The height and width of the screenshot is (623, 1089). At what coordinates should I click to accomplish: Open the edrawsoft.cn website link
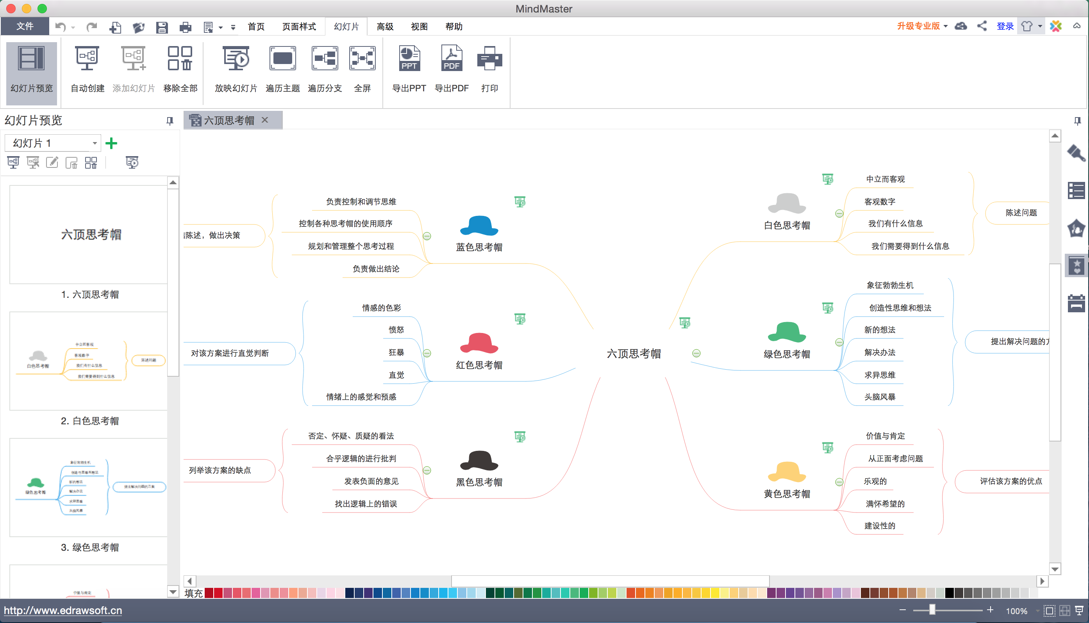pyautogui.click(x=63, y=610)
